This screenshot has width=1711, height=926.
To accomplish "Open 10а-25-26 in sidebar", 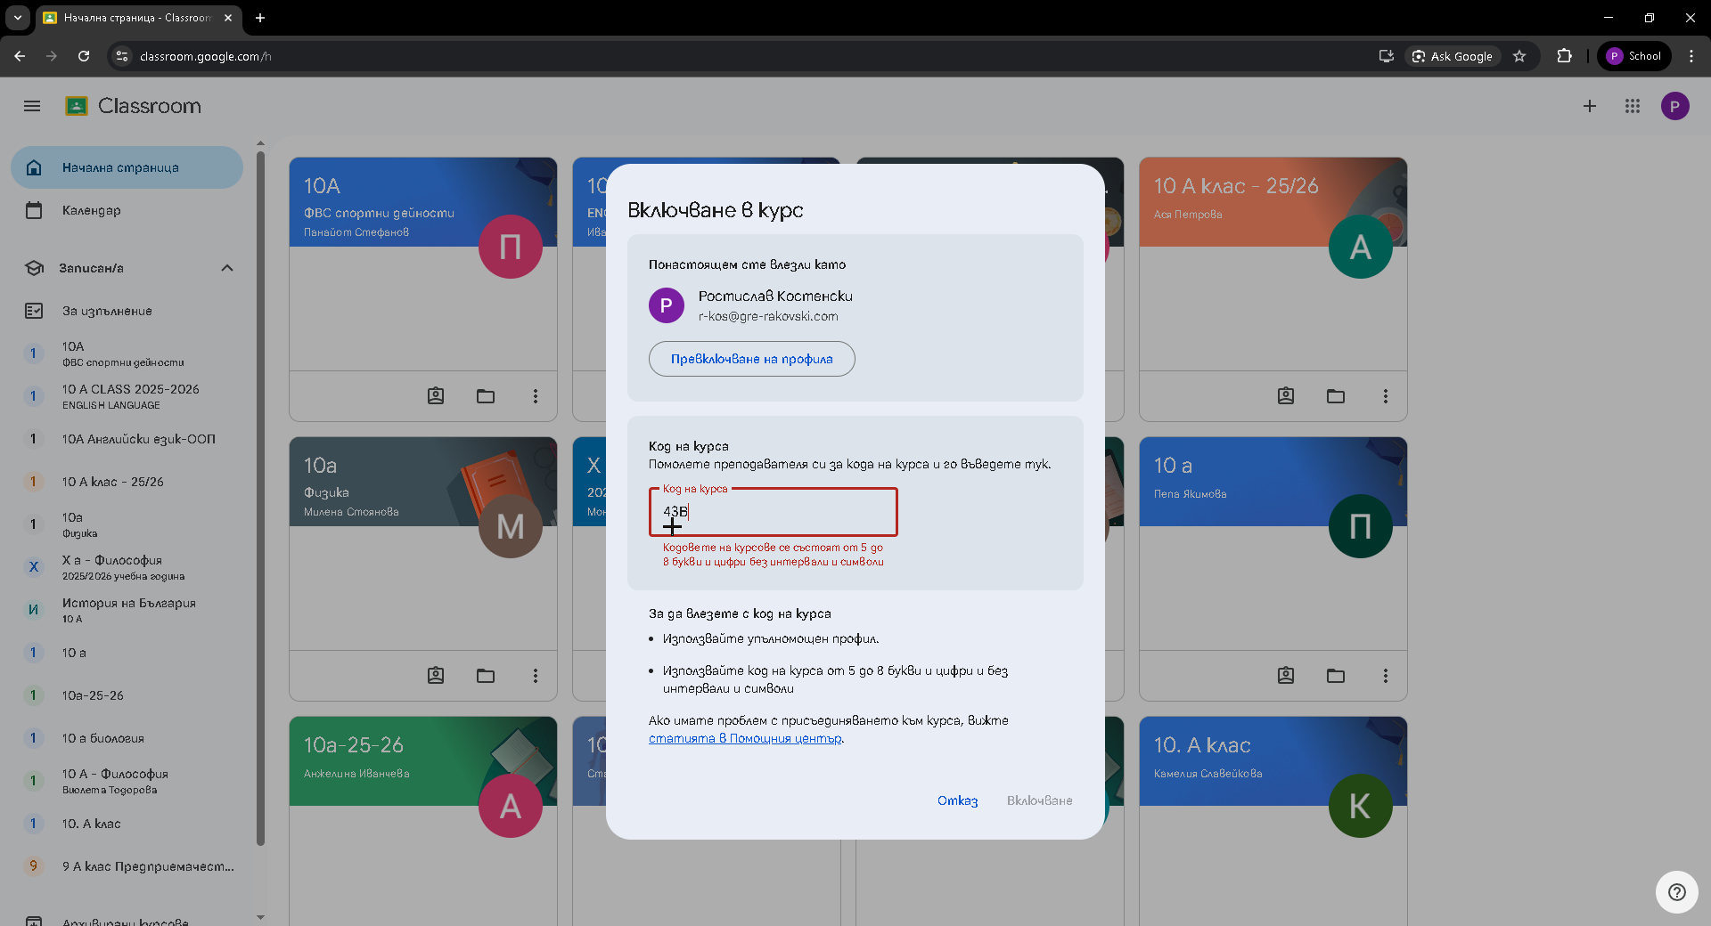I will tap(127, 695).
